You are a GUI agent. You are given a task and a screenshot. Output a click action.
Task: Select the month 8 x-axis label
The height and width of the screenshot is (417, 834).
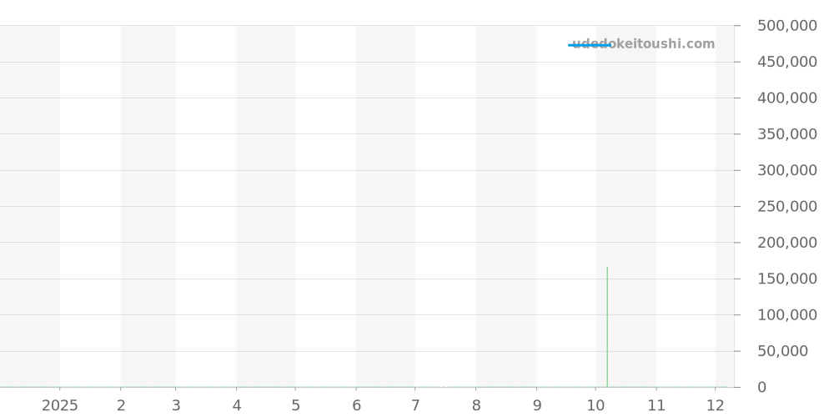click(476, 406)
